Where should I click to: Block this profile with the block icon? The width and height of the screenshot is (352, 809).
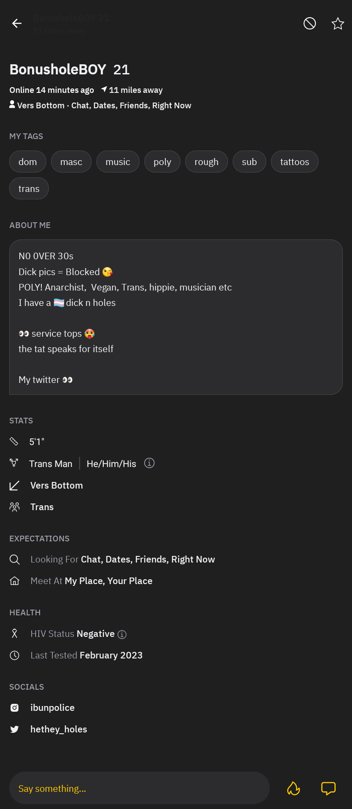pyautogui.click(x=310, y=23)
